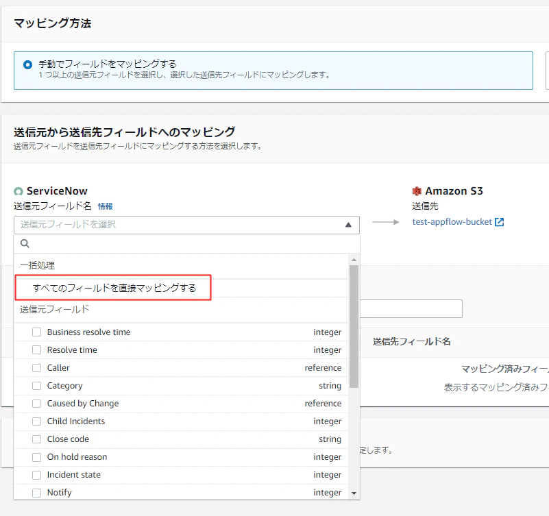Check the Incident state checkbox
This screenshot has height=516, width=549.
pos(37,475)
